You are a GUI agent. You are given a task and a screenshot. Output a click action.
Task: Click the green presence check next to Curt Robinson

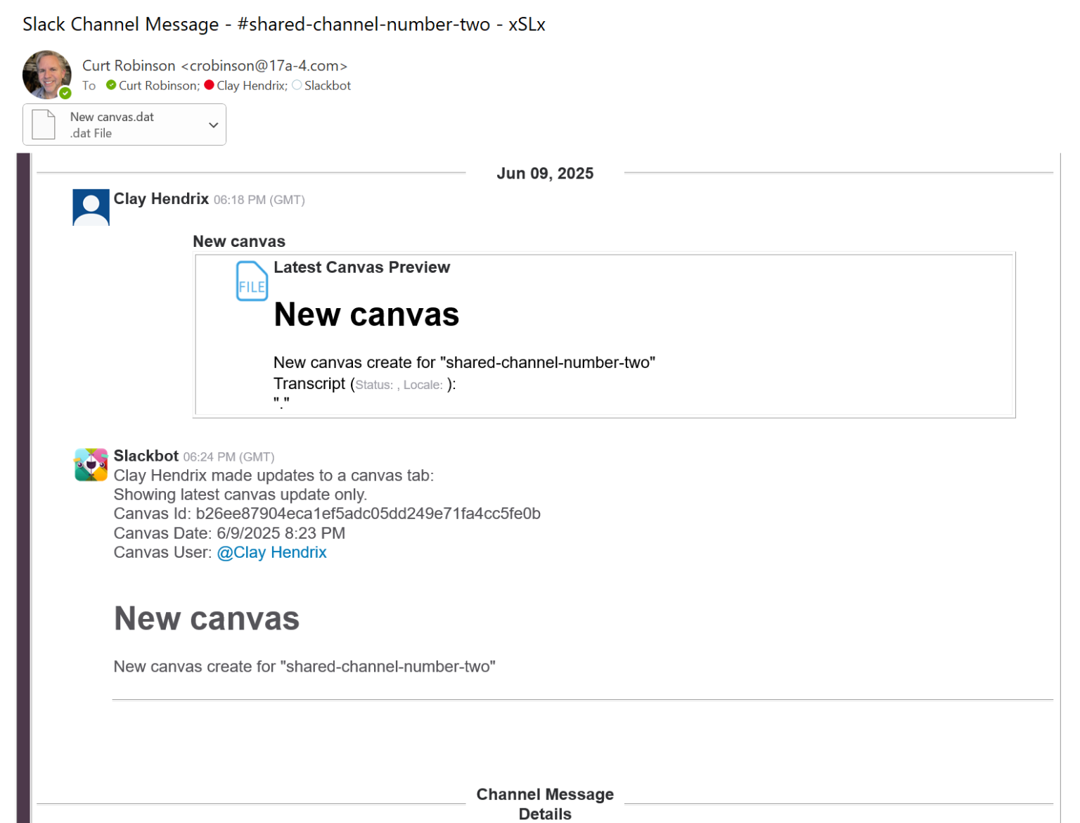click(x=110, y=85)
